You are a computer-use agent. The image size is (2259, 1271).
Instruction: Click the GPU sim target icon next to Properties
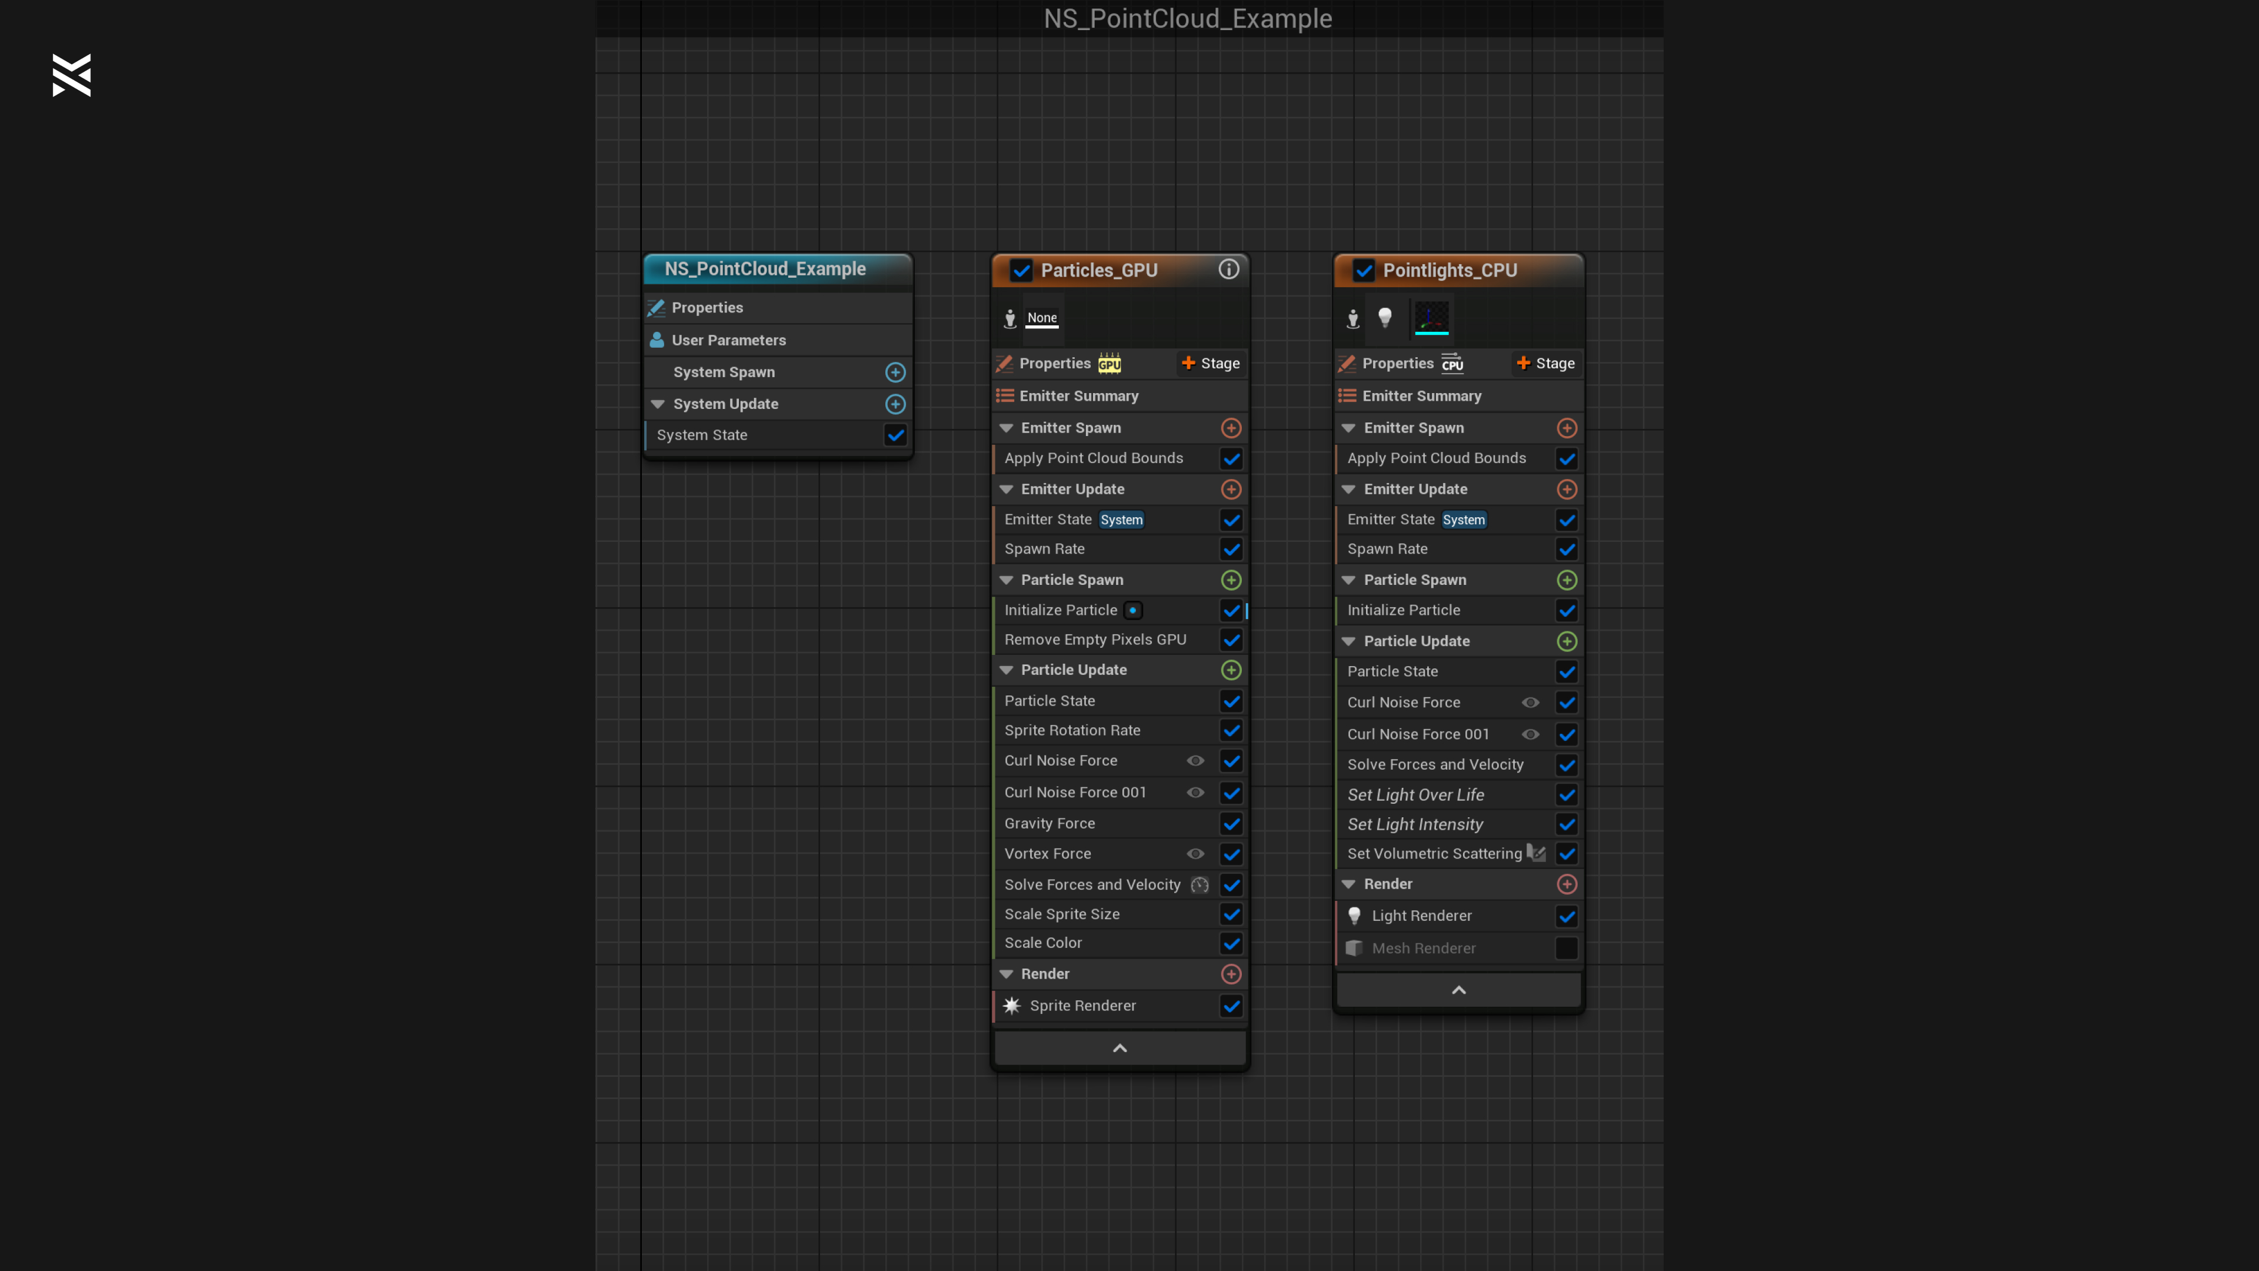pyautogui.click(x=1109, y=363)
